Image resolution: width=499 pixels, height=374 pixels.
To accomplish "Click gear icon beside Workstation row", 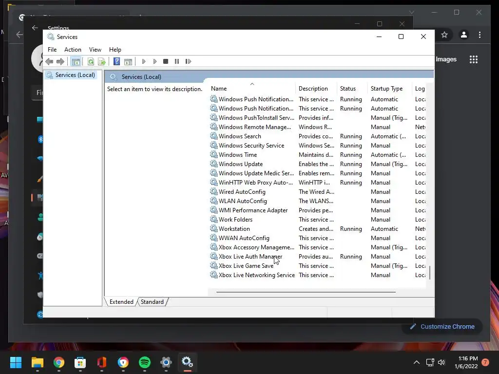I will click(214, 229).
